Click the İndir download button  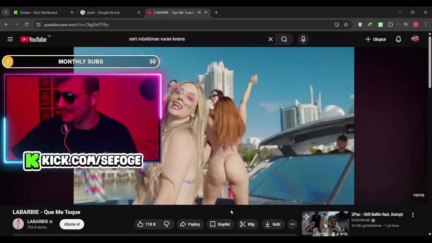tap(273, 224)
